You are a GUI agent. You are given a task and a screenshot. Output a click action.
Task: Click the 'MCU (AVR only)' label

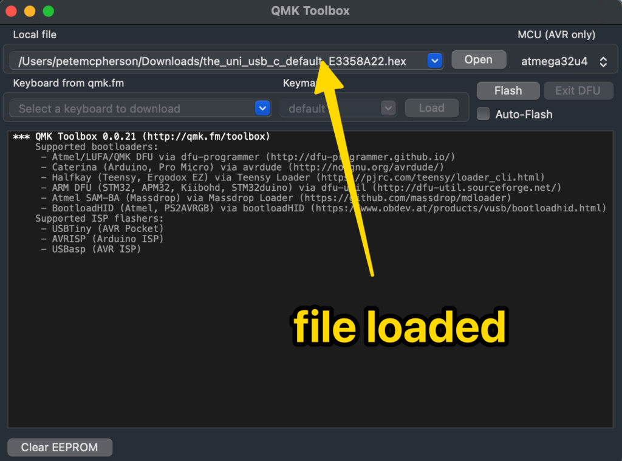[556, 35]
